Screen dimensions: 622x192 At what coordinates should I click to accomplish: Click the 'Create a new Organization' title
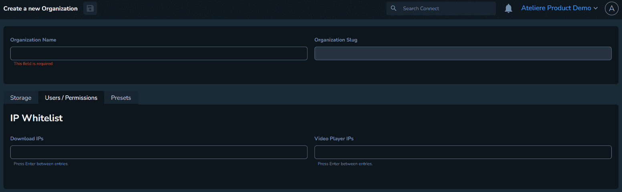(40, 8)
